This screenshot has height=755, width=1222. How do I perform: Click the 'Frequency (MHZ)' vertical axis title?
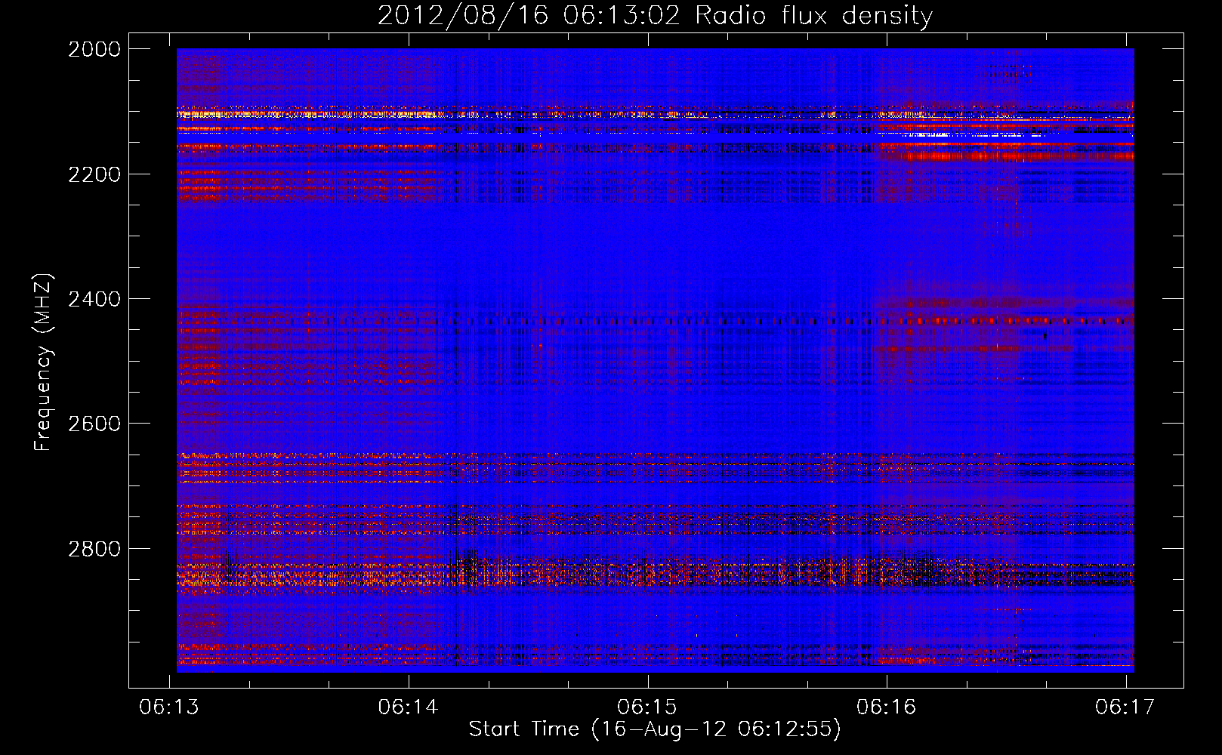pos(44,362)
